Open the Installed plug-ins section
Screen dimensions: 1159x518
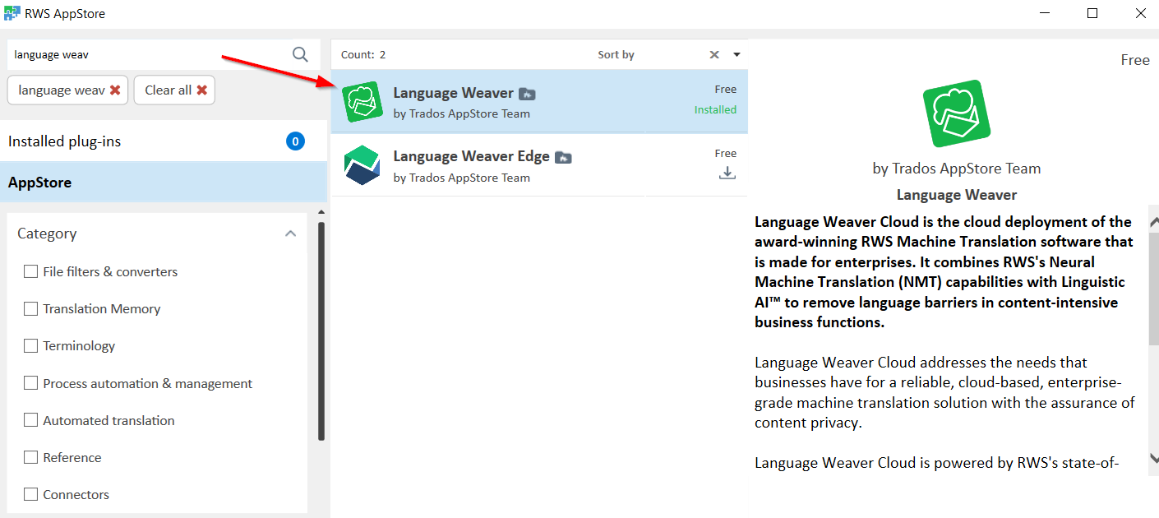(x=163, y=141)
